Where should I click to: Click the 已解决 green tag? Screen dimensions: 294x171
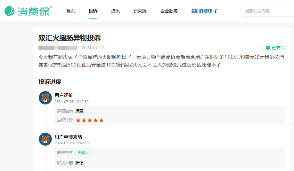point(83,153)
